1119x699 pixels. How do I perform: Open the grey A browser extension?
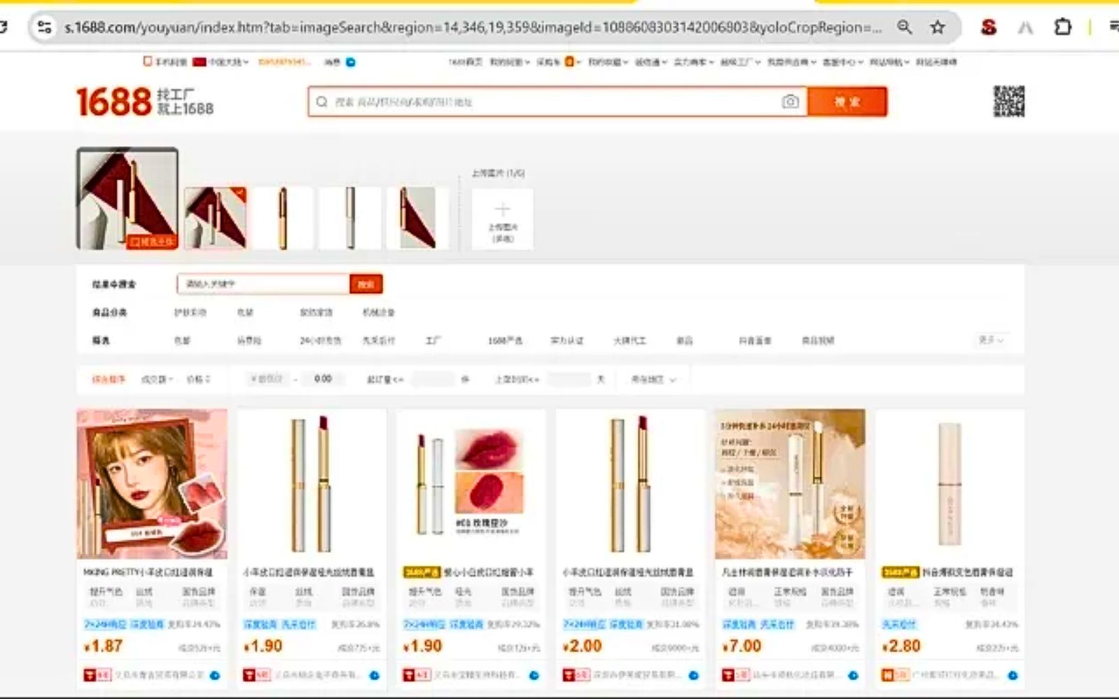(x=1025, y=27)
